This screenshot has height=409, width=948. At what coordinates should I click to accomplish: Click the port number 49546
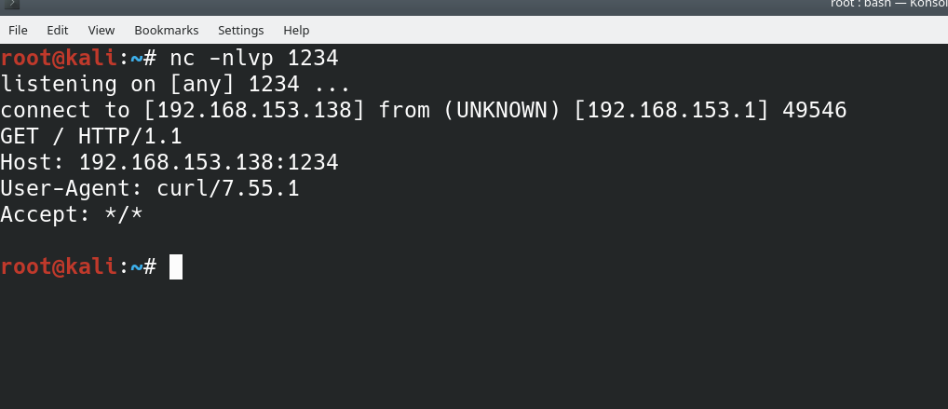pos(814,110)
